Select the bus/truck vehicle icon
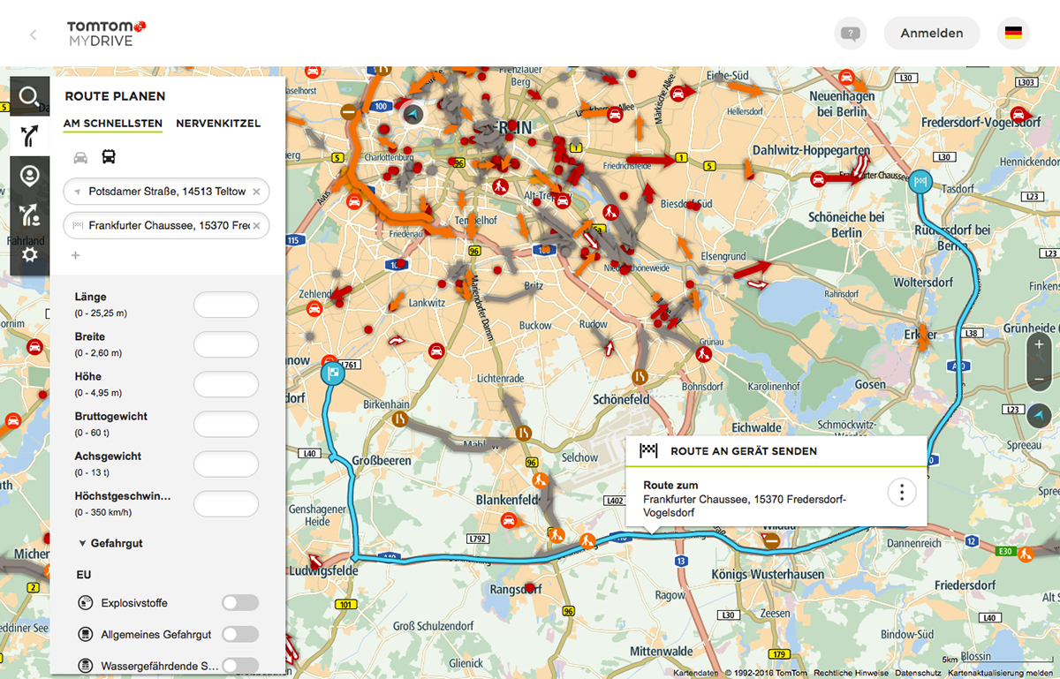Screen dimensions: 1060x679 tap(108, 157)
